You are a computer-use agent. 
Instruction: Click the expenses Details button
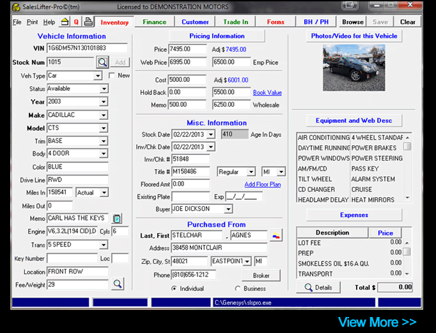(318, 288)
